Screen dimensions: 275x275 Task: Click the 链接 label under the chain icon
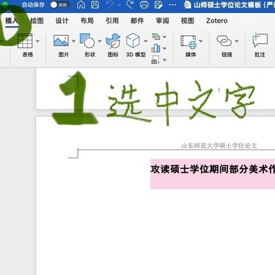pyautogui.click(x=227, y=54)
